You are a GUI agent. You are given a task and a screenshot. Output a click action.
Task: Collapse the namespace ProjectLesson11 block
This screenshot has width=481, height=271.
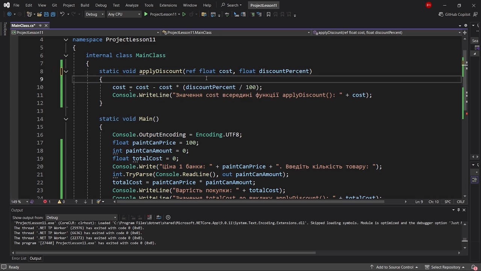tap(66, 40)
